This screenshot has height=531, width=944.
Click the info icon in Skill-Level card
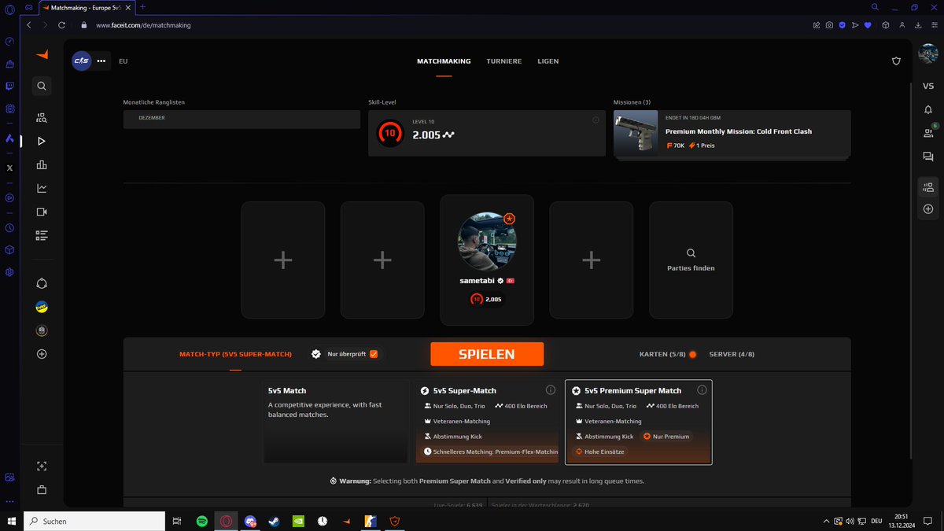(596, 120)
